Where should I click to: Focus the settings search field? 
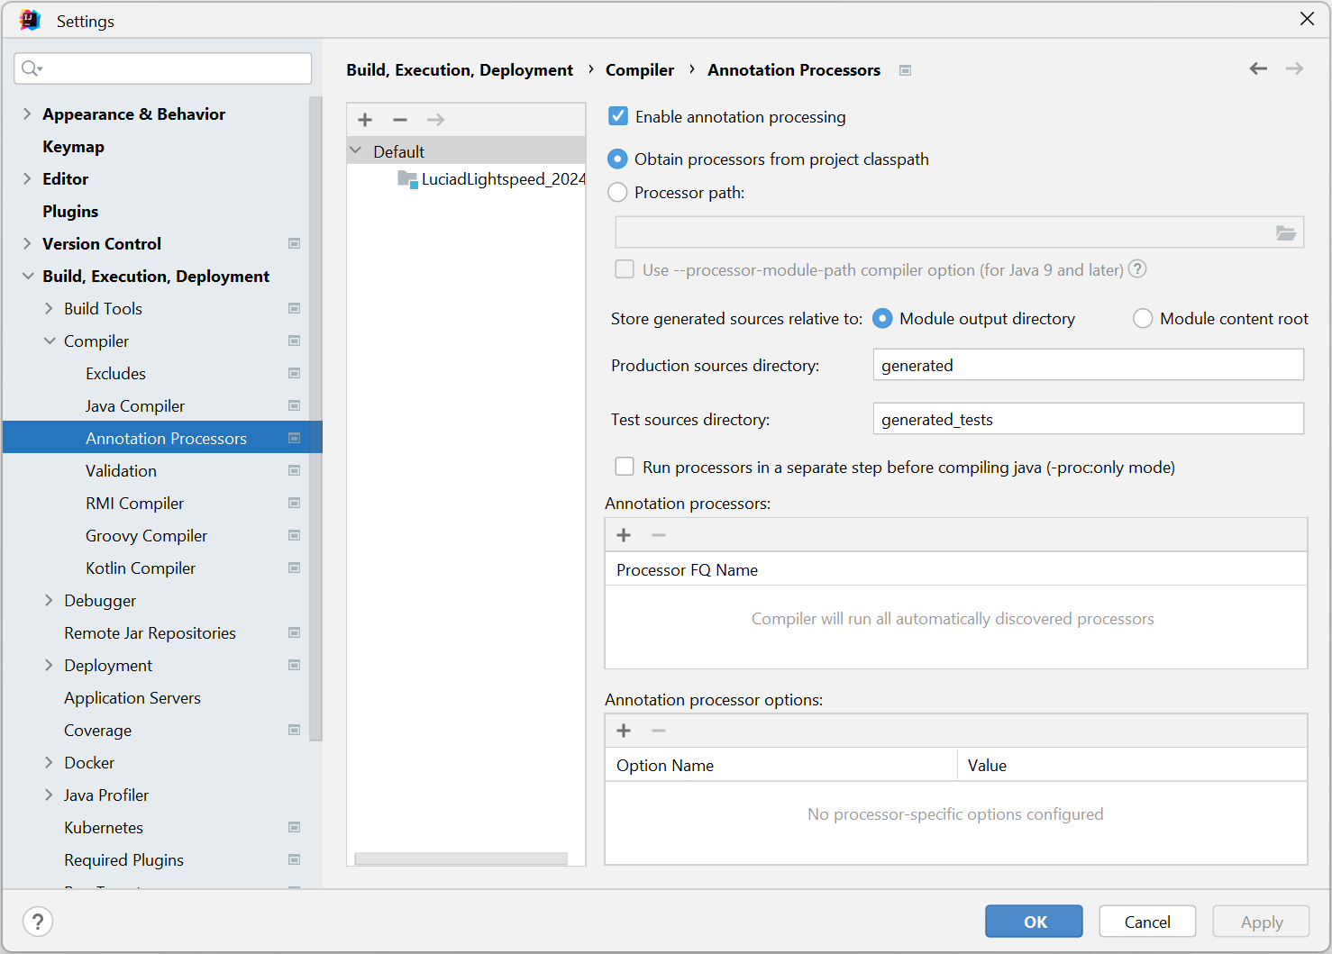click(x=163, y=68)
